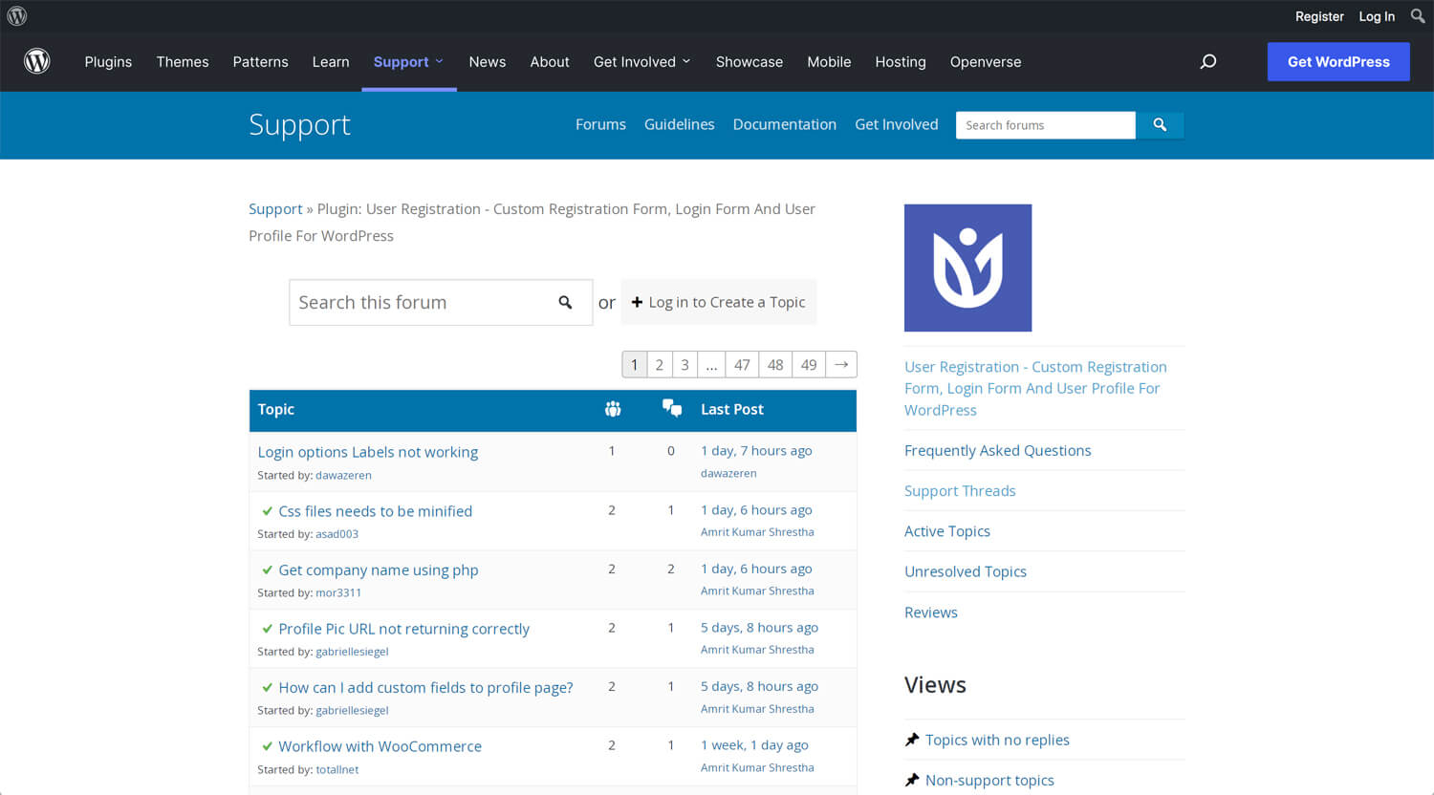Open the Showcase menu item

750,61
